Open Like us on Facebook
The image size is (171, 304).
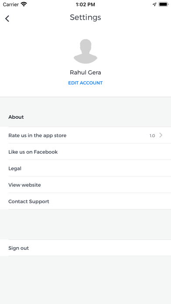[x=85, y=152]
